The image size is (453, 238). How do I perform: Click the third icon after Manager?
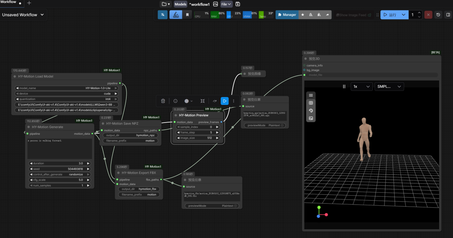[x=319, y=15]
